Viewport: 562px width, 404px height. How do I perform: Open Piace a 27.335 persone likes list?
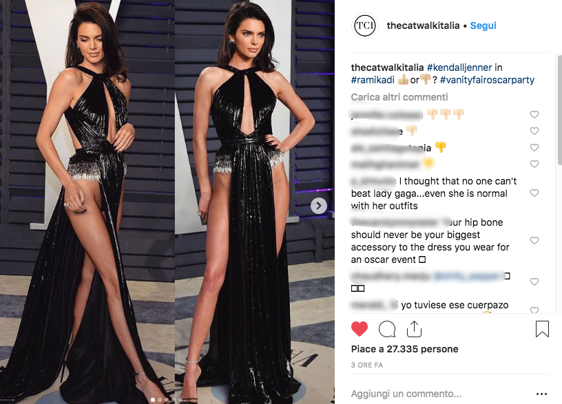405,349
